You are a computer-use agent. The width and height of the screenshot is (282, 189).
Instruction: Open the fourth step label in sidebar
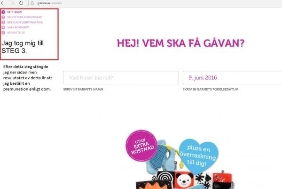(x=18, y=27)
